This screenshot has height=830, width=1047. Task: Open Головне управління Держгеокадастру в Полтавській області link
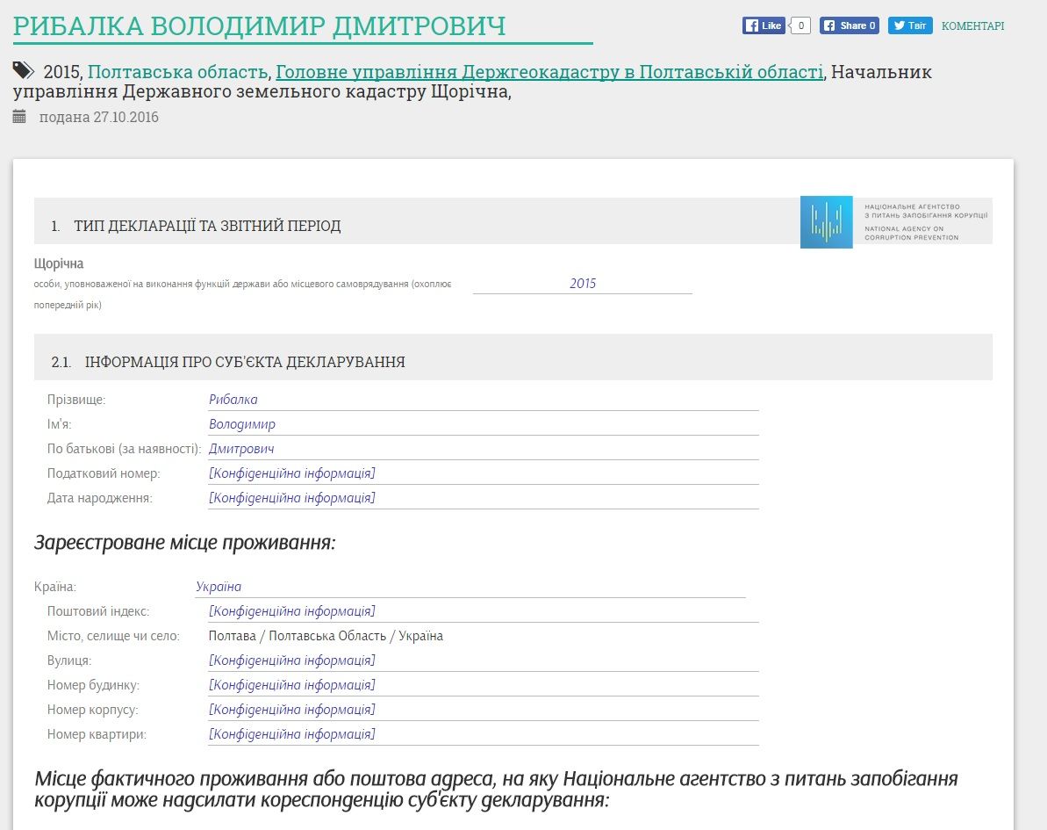549,72
